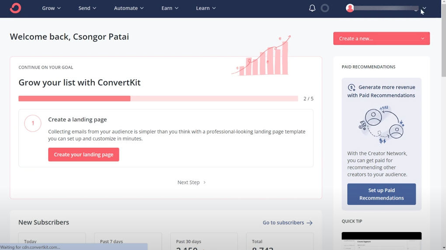The width and height of the screenshot is (446, 250).
Task: Click Set up Paid Recommendations button
Action: 381,194
